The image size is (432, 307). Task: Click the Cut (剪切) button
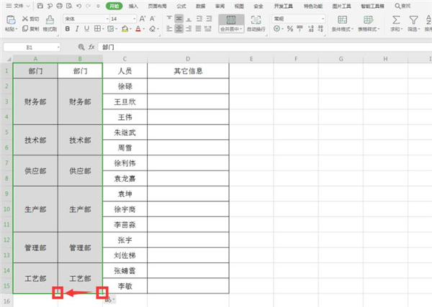(x=30, y=18)
